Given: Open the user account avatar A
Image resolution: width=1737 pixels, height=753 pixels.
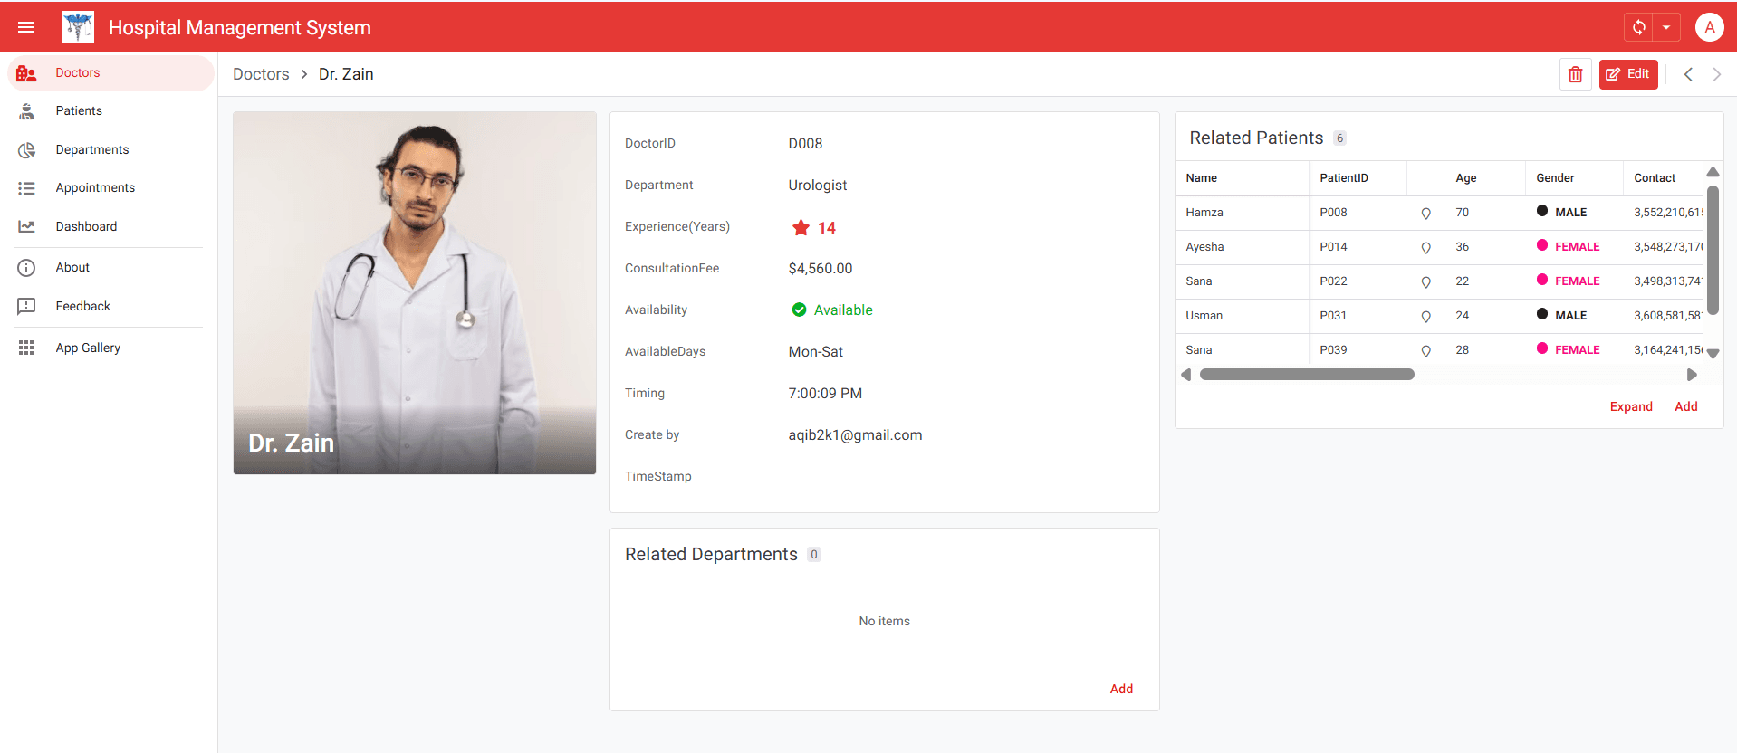Looking at the screenshot, I should [x=1709, y=27].
